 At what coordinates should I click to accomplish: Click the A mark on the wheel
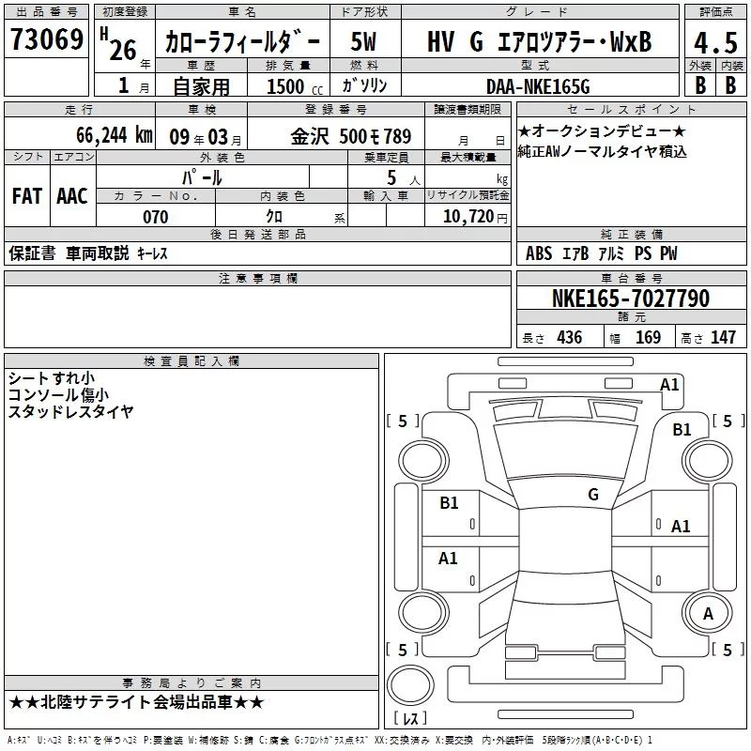click(x=708, y=614)
